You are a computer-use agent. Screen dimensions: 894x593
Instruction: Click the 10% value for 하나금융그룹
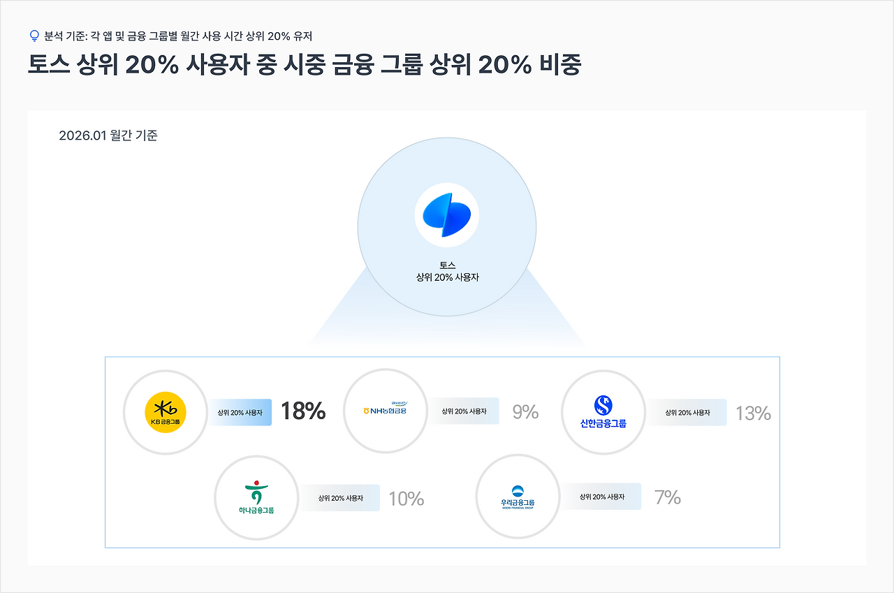pos(406,499)
